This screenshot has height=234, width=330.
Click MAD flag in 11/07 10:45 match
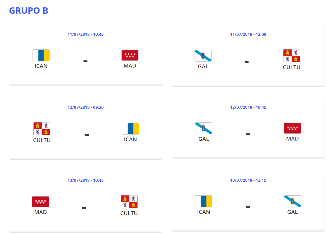(130, 55)
